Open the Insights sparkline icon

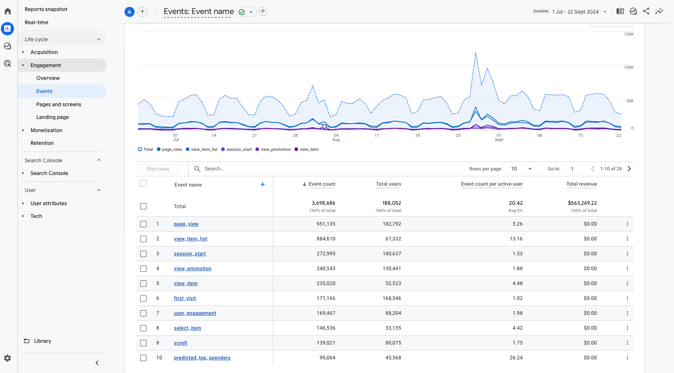click(x=659, y=11)
